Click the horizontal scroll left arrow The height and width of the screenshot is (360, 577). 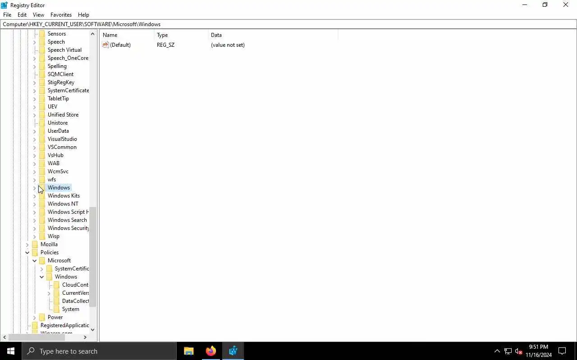[x=5, y=337]
